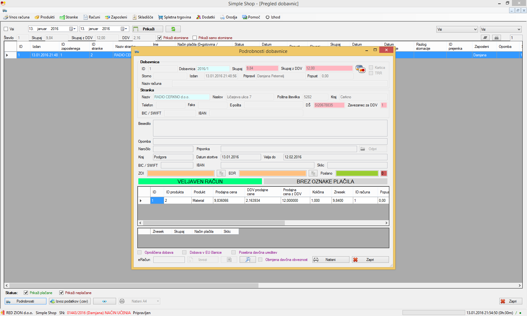
Task: Open the Natisni A4 dropdown arrow
Action: (158, 301)
